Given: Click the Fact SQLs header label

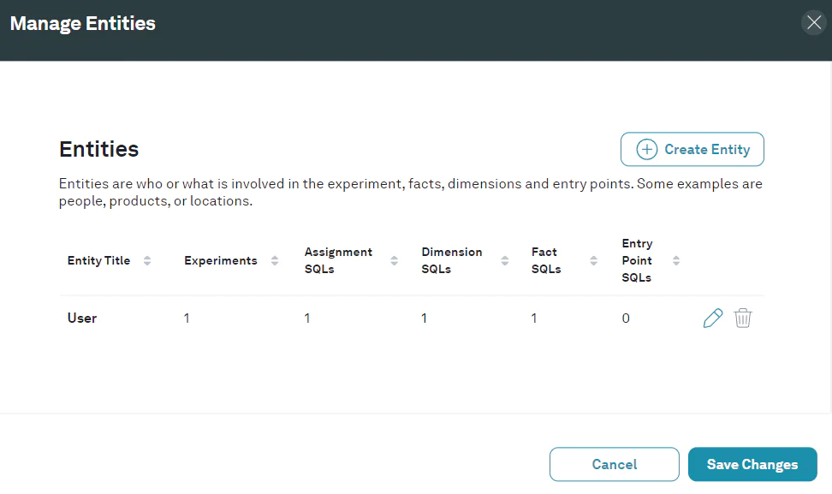Looking at the screenshot, I should point(545,260).
